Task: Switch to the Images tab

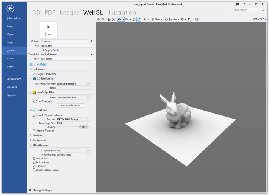Action: click(x=69, y=12)
